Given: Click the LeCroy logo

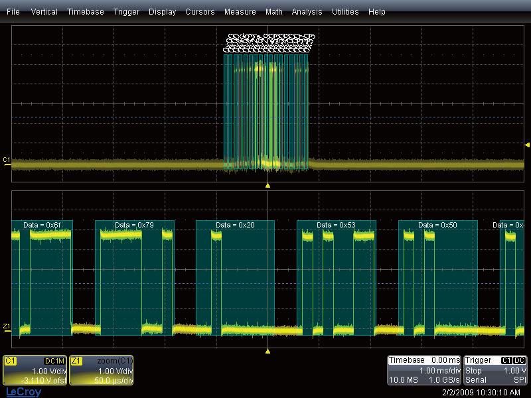Looking at the screenshot, I should click(x=24, y=392).
